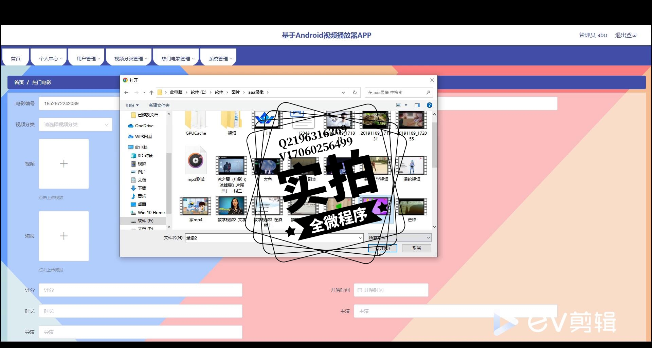Click the 评分 input field

pyautogui.click(x=141, y=290)
